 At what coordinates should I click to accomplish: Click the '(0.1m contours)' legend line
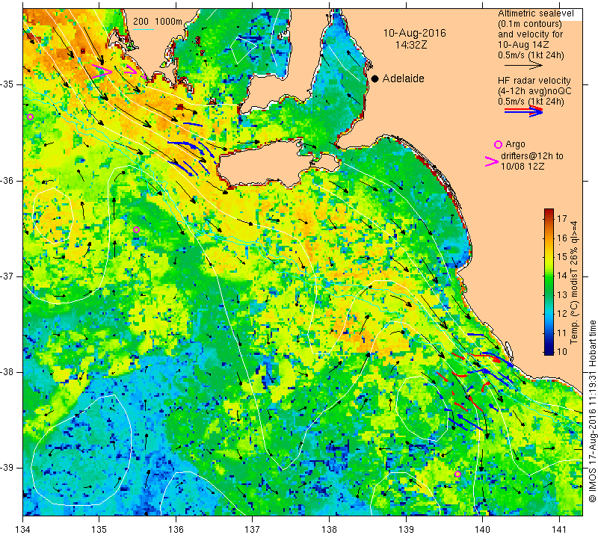pos(530,24)
